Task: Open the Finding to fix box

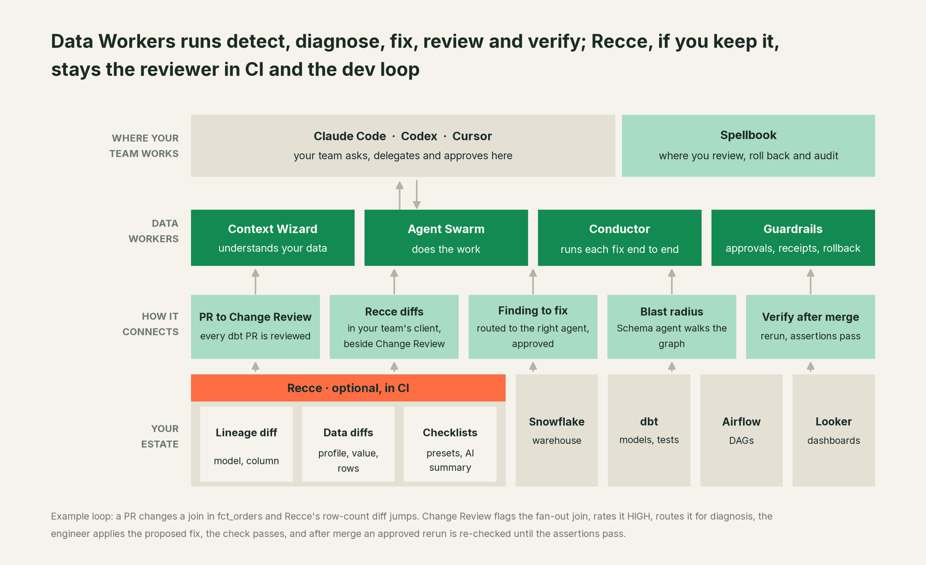Action: point(533,327)
